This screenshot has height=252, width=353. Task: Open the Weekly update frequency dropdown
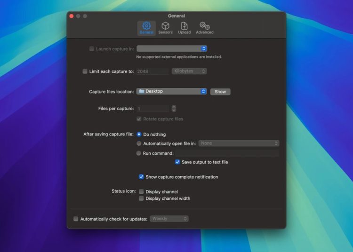[x=169, y=219]
